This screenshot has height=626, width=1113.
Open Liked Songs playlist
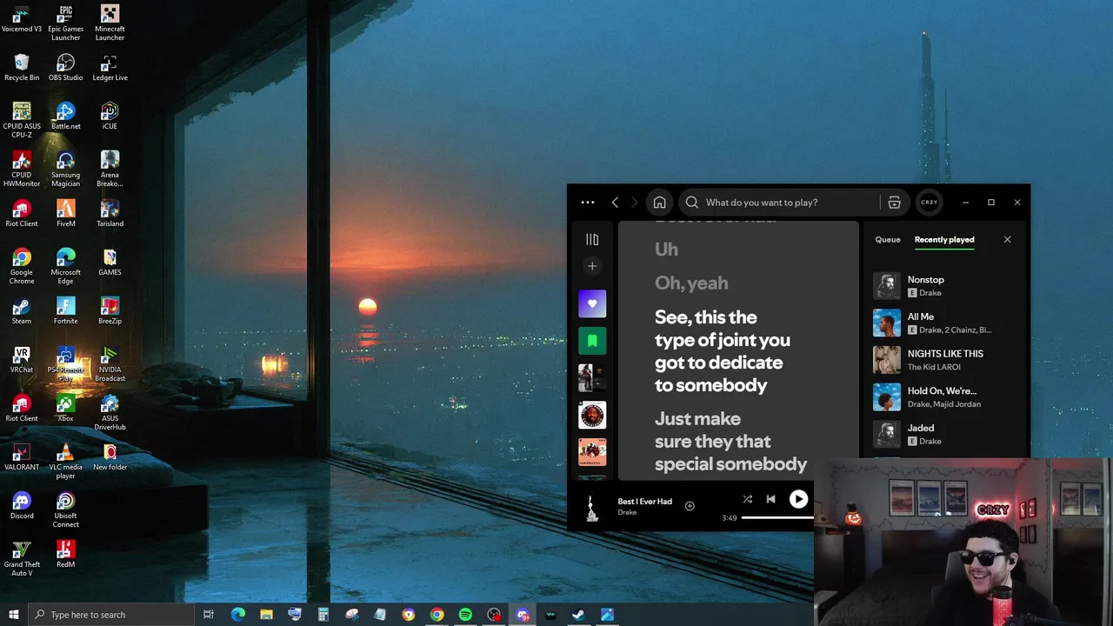coord(592,303)
